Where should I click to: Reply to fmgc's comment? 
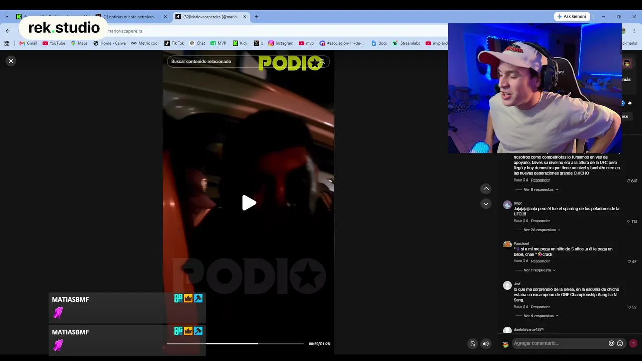[540, 221]
